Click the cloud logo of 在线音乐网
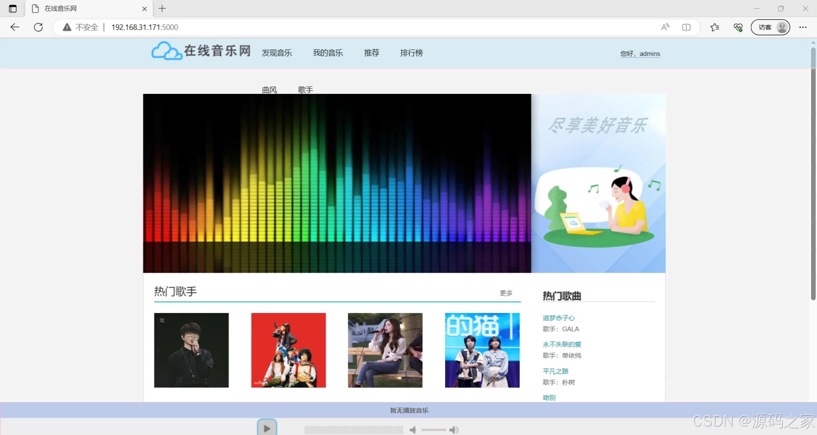This screenshot has width=817, height=435. coord(166,50)
